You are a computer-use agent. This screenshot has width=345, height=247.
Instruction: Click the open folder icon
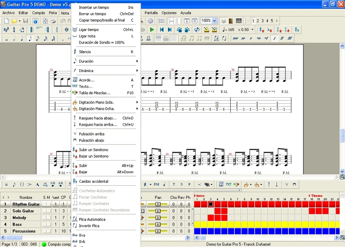pyautogui.click(x=14, y=21)
